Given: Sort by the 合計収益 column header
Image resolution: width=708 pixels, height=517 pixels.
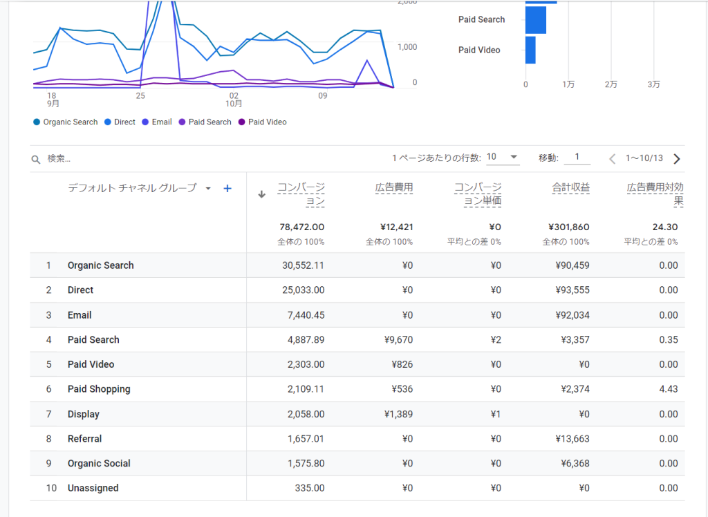Looking at the screenshot, I should tap(570, 187).
